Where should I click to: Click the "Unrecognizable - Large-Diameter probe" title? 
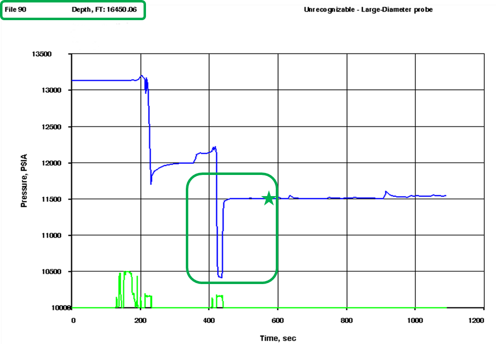tap(368, 10)
